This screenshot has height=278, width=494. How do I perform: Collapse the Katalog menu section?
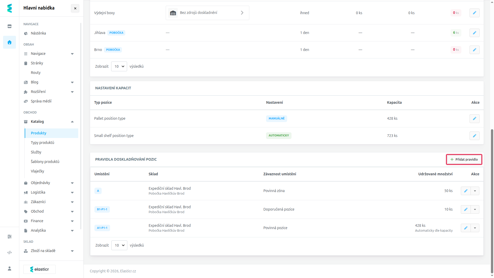pyautogui.click(x=49, y=121)
